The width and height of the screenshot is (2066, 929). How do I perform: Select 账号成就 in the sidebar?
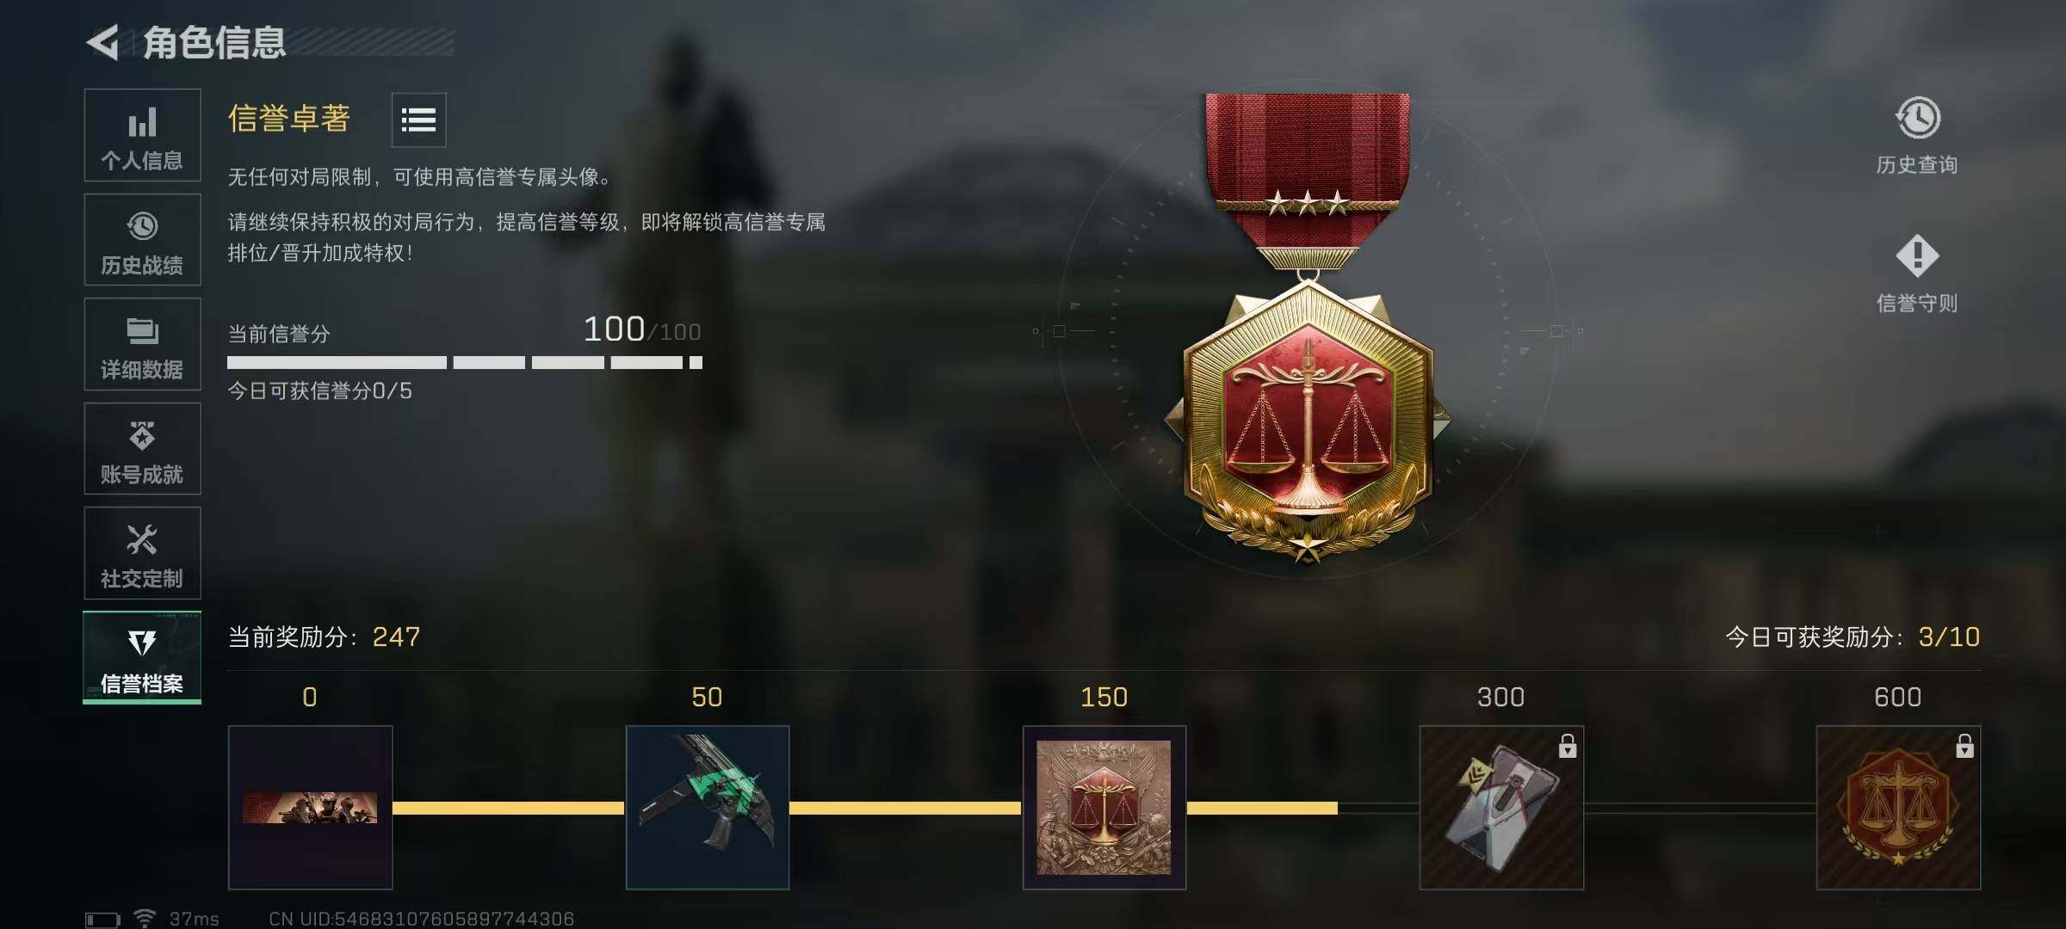pyautogui.click(x=142, y=448)
